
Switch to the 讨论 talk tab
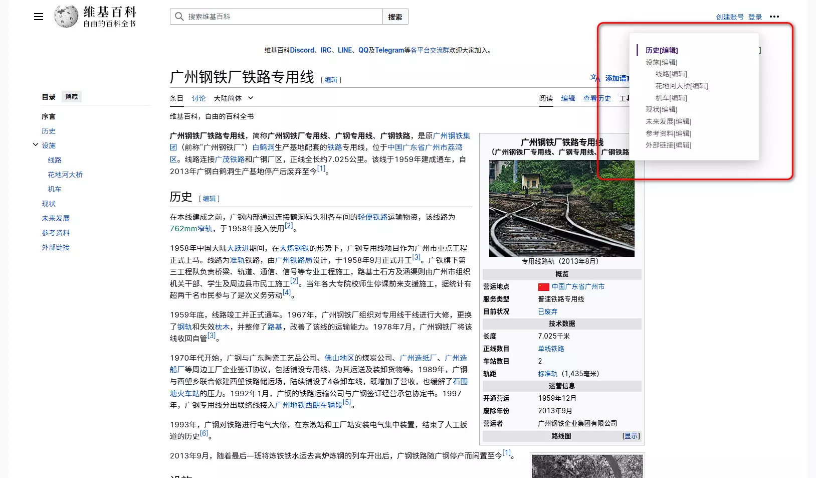pyautogui.click(x=198, y=98)
